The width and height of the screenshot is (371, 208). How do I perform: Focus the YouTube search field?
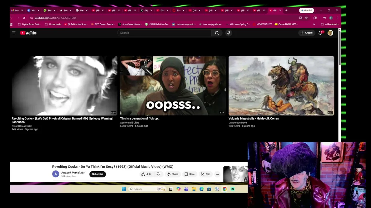(x=165, y=33)
